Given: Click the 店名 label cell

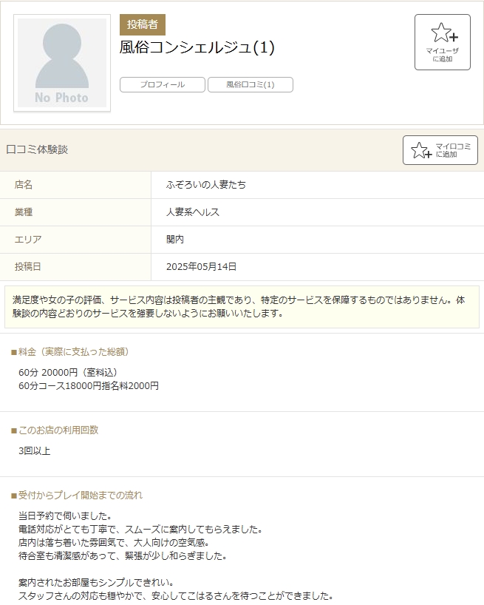Looking at the screenshot, I should click(x=24, y=185).
